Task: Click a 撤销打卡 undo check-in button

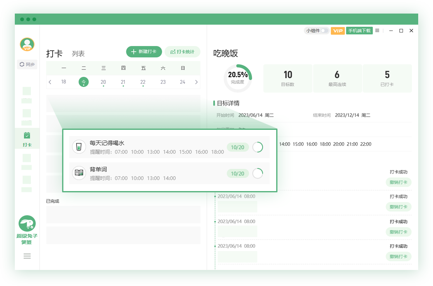Action: 398,182
